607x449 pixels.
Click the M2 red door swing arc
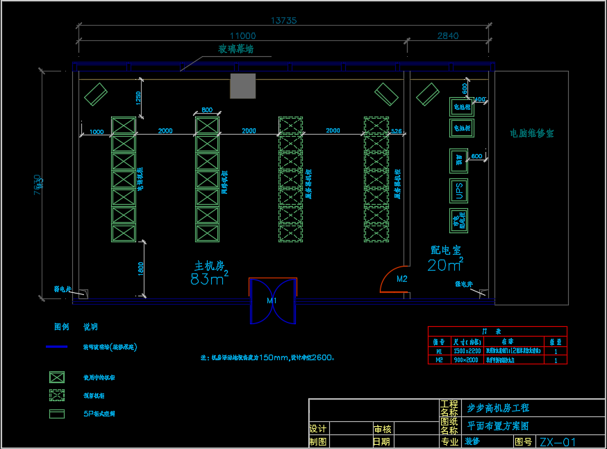tap(395, 279)
